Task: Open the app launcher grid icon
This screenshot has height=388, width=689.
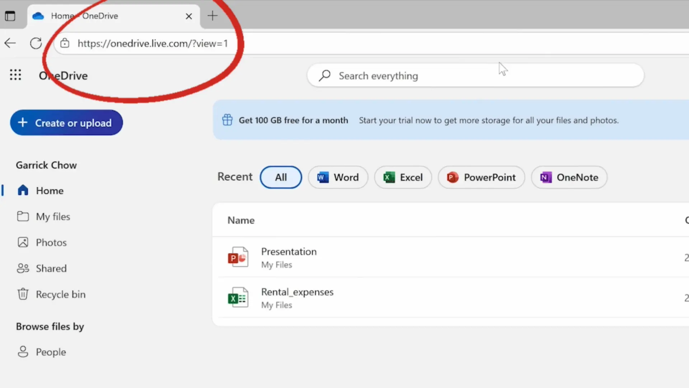Action: click(x=15, y=75)
